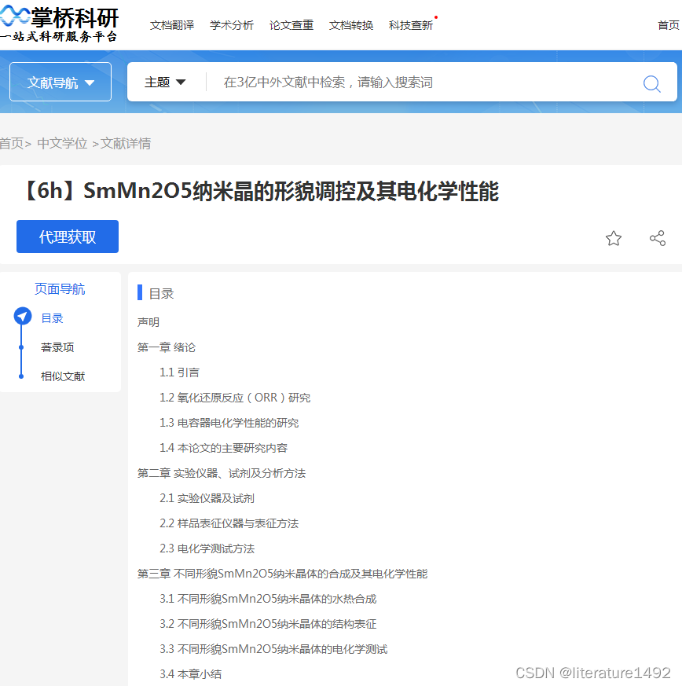
Task: Click the 2.1 实验仪器及试剂 entry
Action: pyautogui.click(x=207, y=498)
